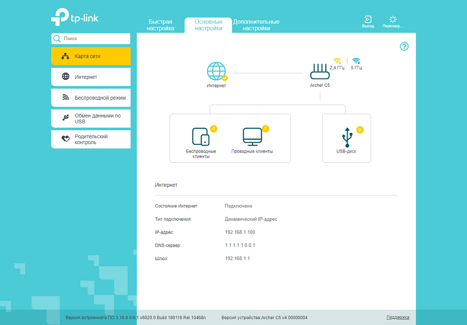Switch to Быстрая настройка tab

tap(160, 25)
